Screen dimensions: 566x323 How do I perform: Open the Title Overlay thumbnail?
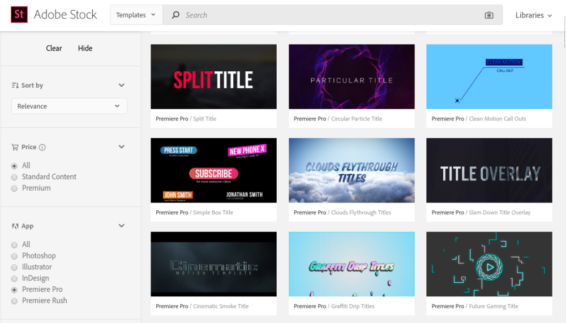click(x=489, y=170)
